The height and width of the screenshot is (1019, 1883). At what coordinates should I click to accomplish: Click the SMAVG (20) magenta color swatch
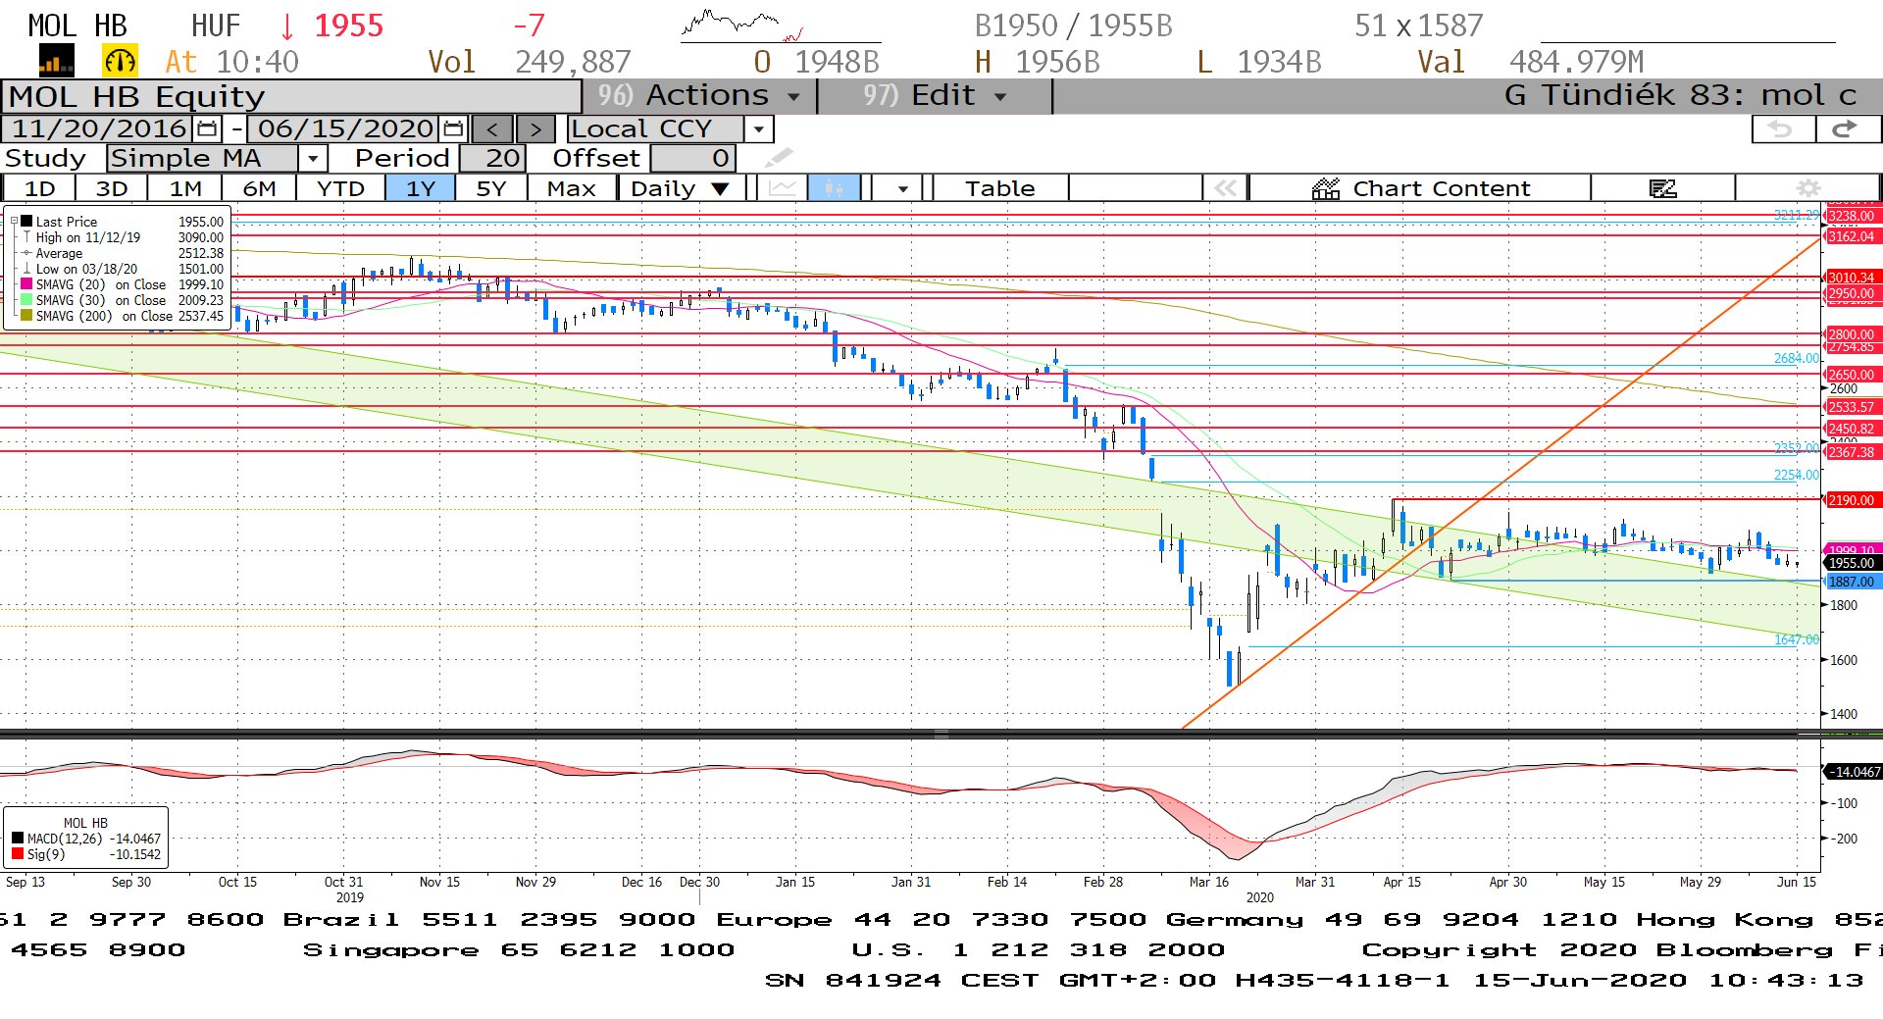tap(26, 284)
